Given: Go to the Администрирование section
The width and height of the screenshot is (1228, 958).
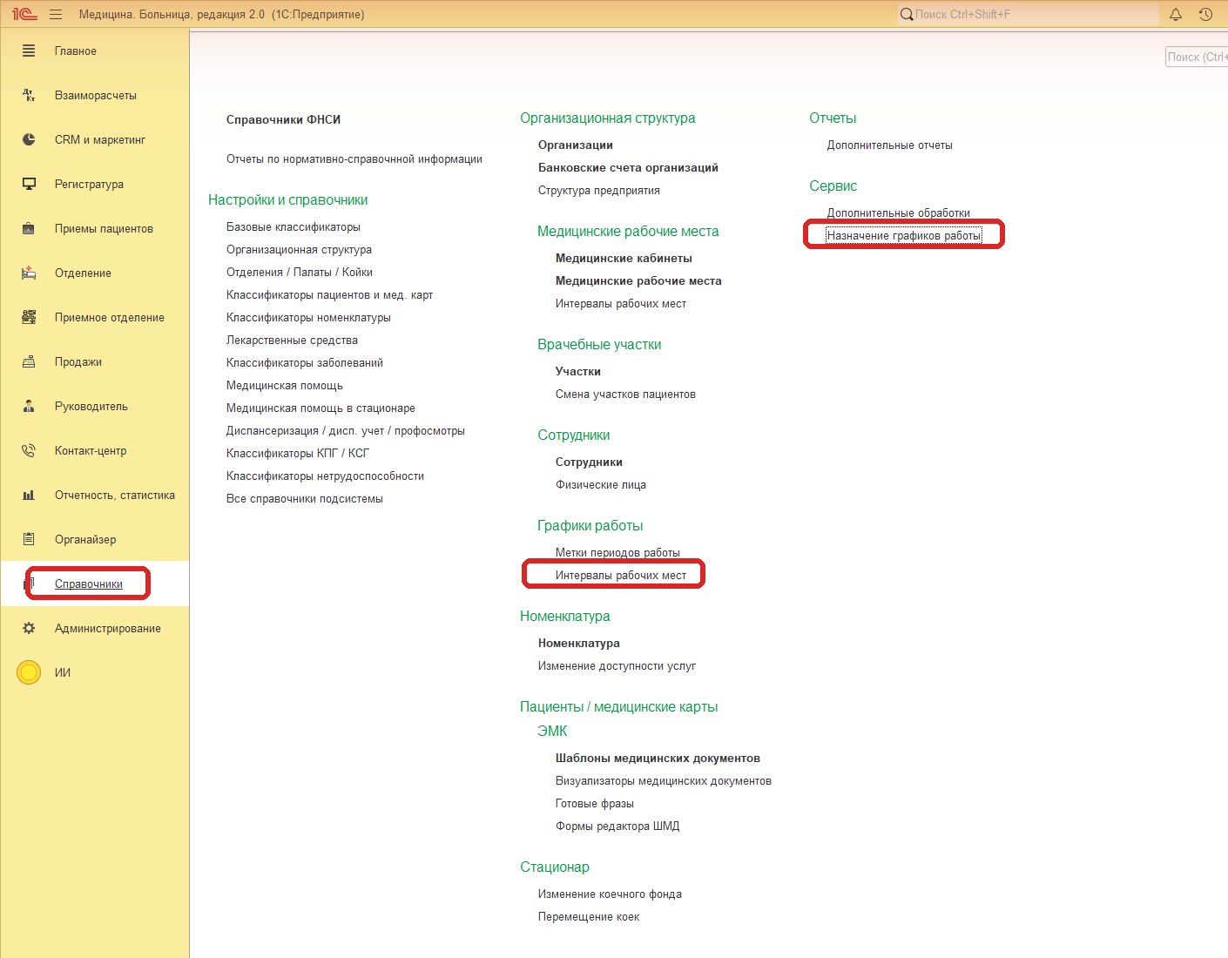Looking at the screenshot, I should (108, 628).
